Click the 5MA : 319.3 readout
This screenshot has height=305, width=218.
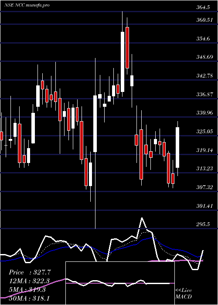point(27,290)
